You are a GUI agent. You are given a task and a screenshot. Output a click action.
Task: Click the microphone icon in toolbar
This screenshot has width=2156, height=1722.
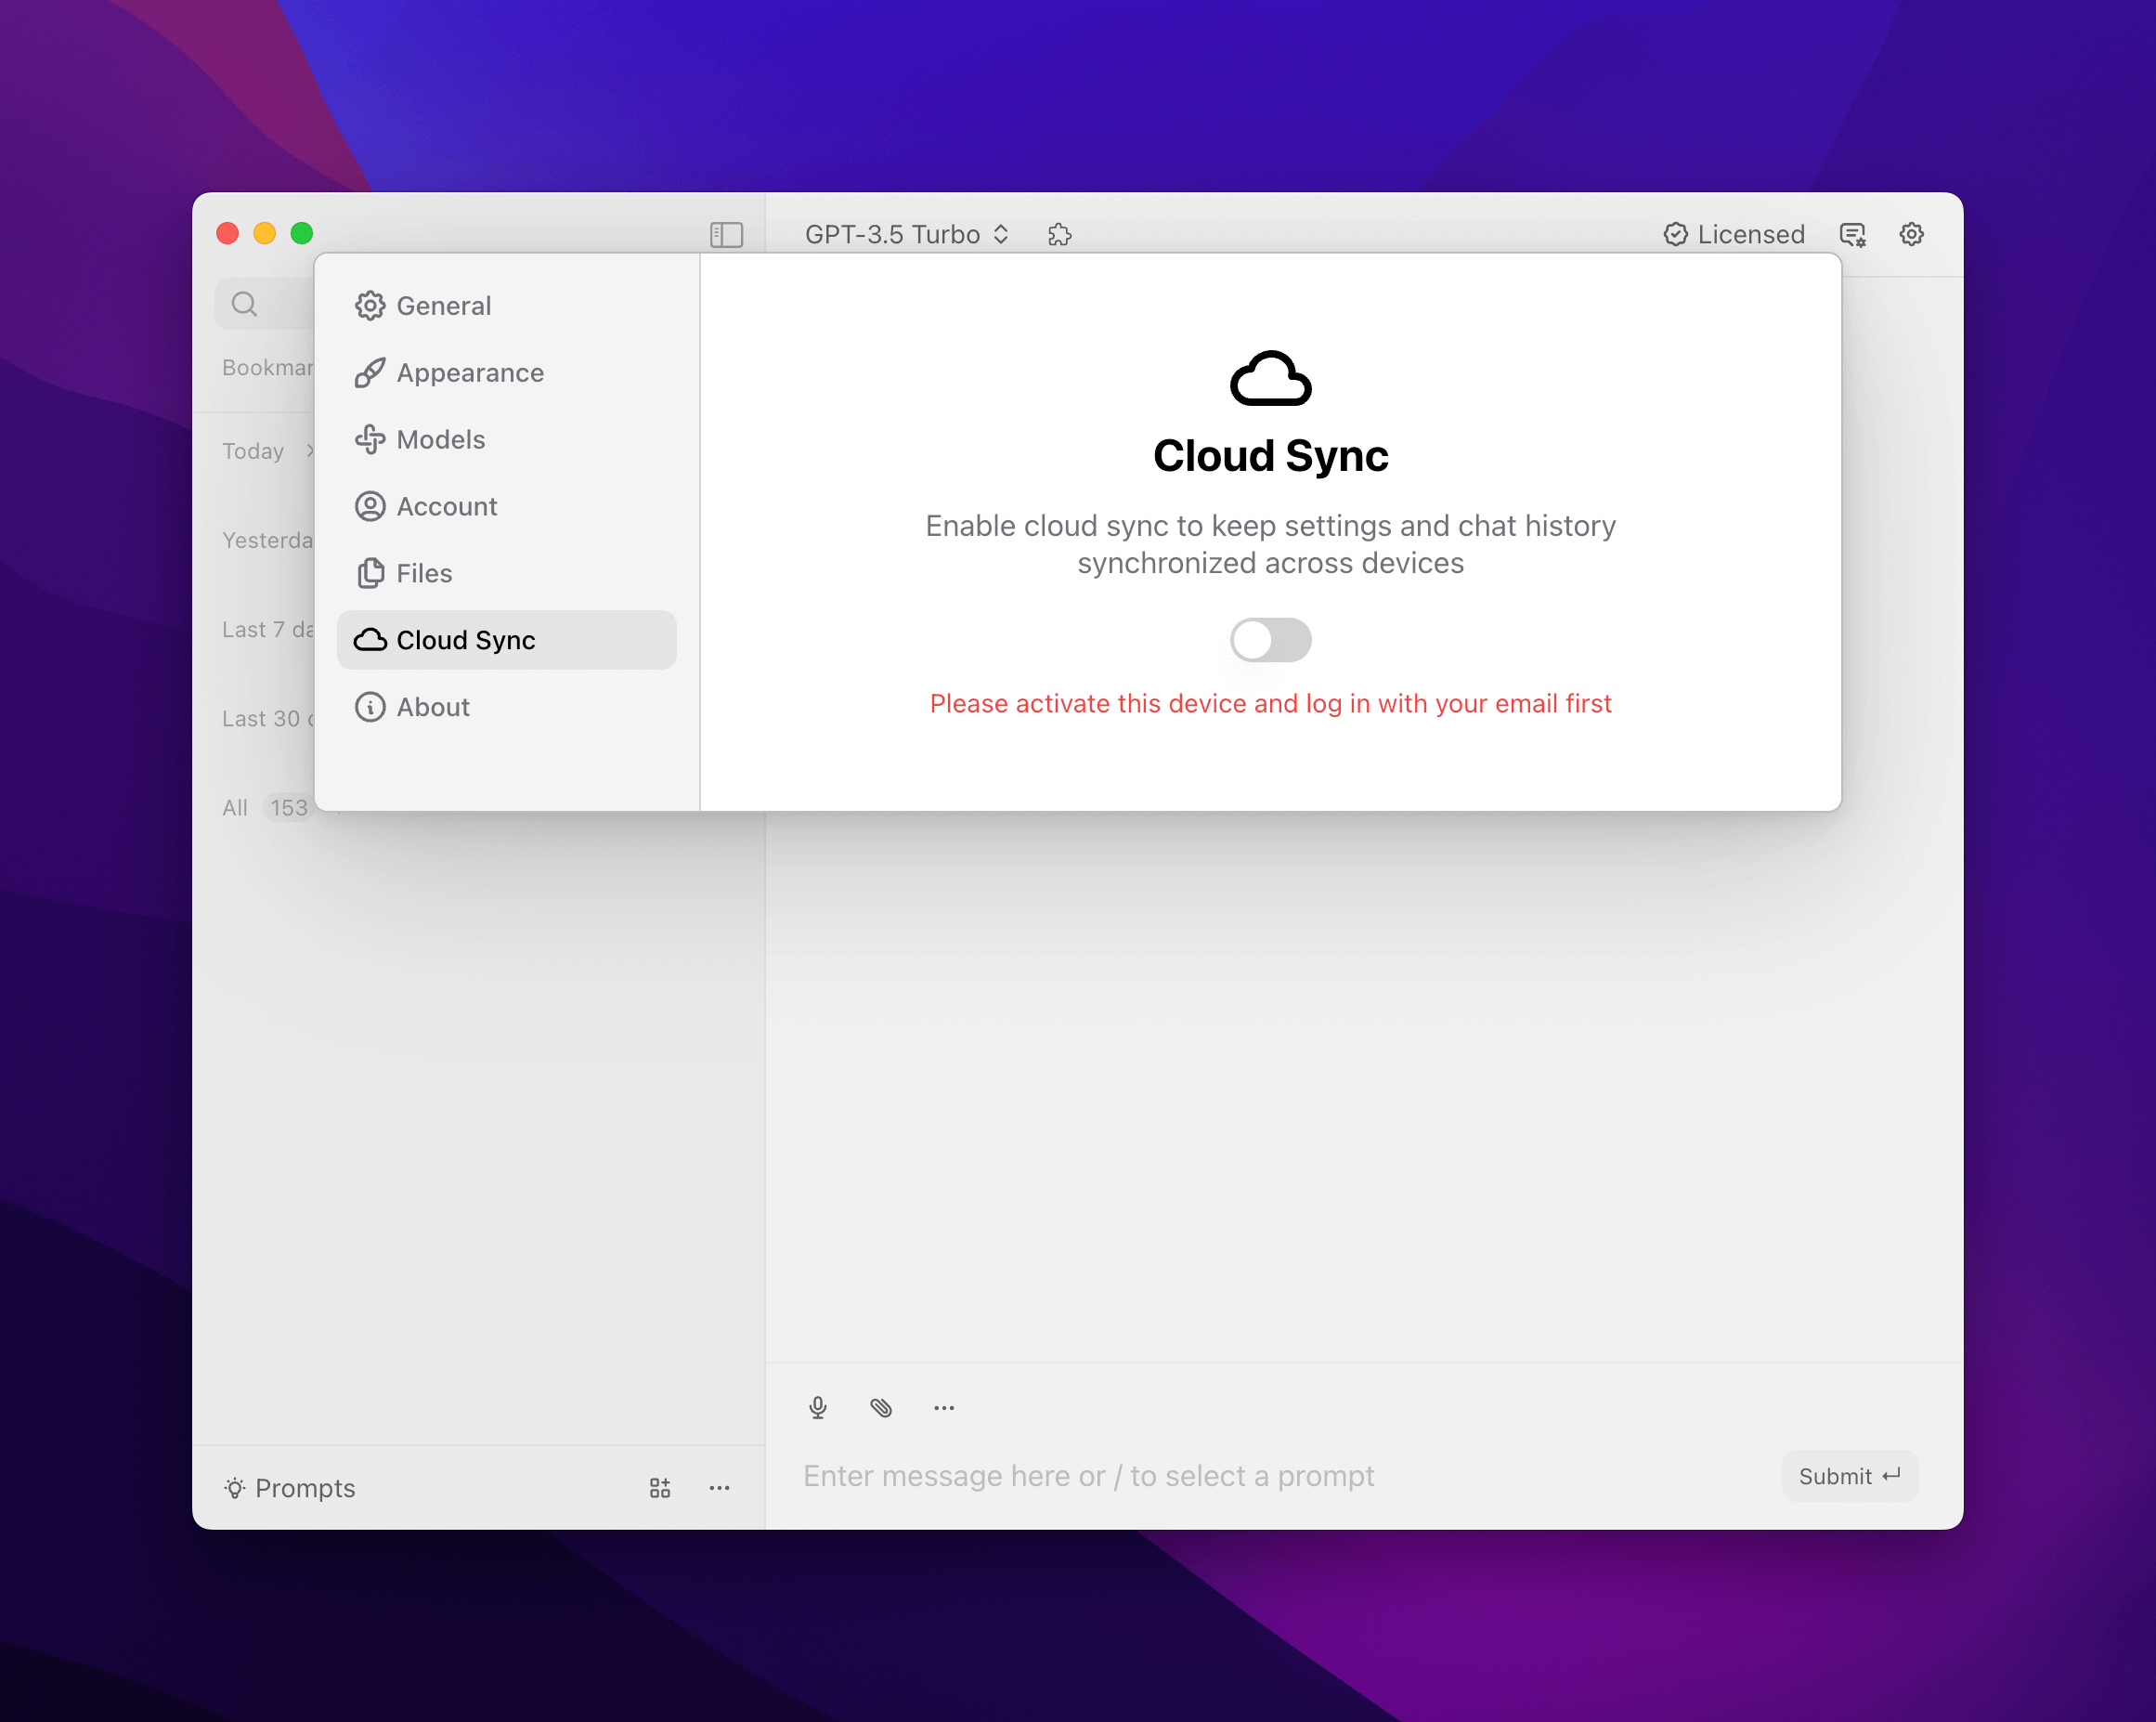pos(814,1407)
